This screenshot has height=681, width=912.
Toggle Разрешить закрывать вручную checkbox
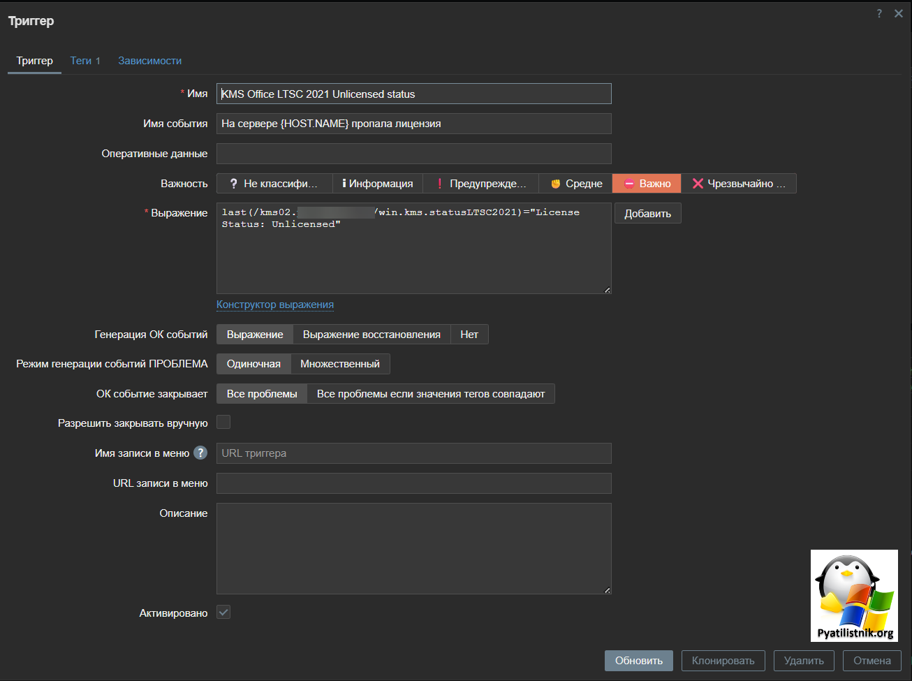pos(223,422)
